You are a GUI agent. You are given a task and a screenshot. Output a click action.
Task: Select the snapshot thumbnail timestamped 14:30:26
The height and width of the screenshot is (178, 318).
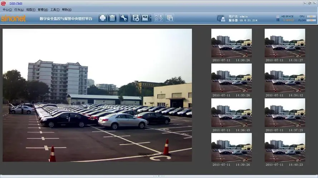[x=231, y=43]
